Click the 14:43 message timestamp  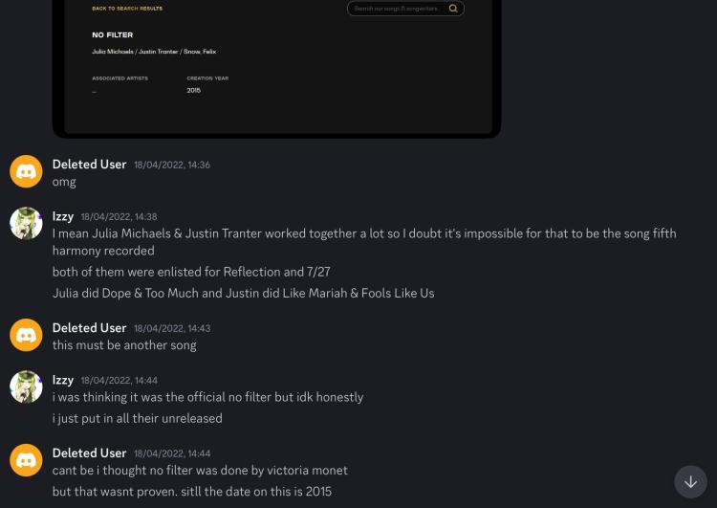click(172, 328)
